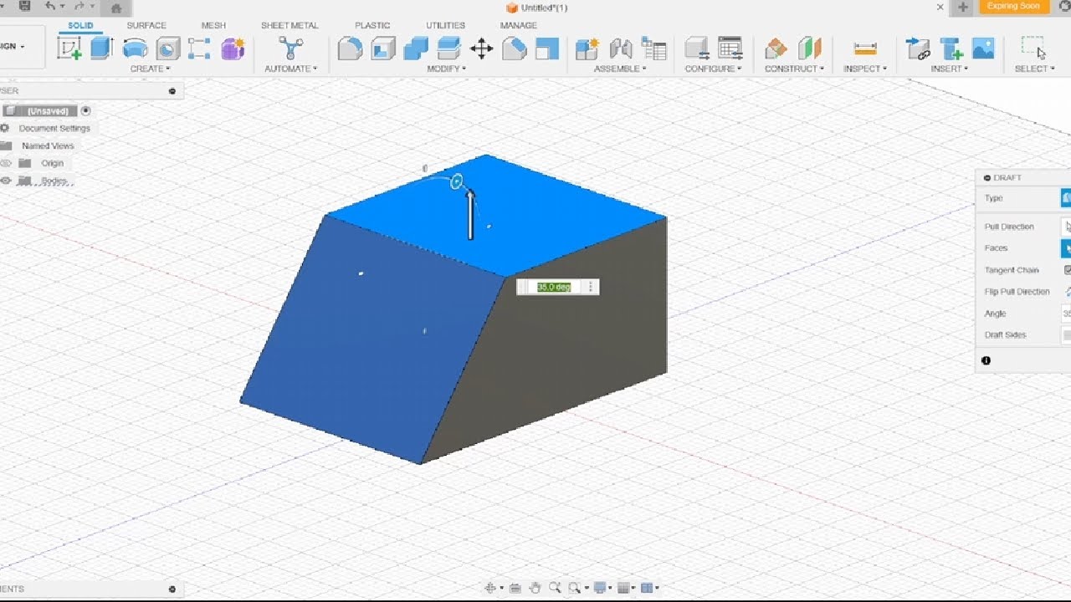Image resolution: width=1071 pixels, height=602 pixels.
Task: Activate the Pan hand tool
Action: pos(535,588)
